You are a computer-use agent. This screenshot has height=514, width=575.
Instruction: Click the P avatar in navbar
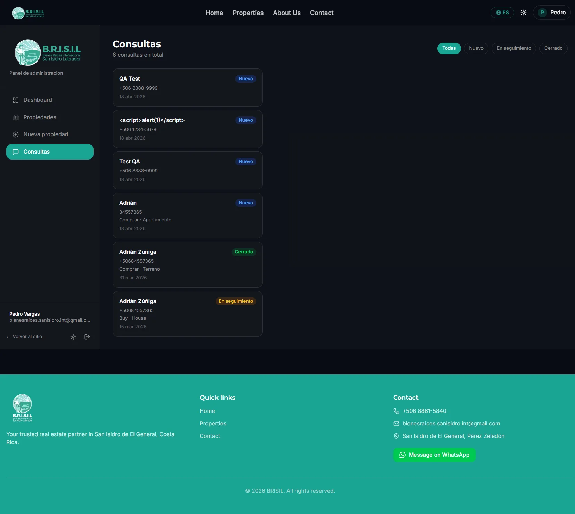pos(542,13)
